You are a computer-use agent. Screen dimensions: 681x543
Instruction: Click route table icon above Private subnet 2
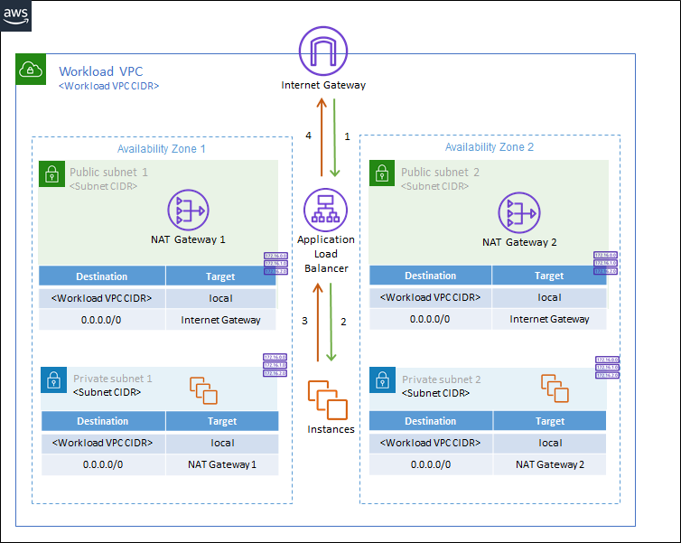(606, 367)
